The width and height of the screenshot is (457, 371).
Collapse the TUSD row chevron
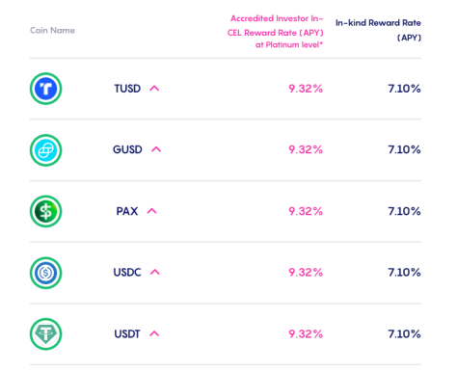(x=154, y=89)
